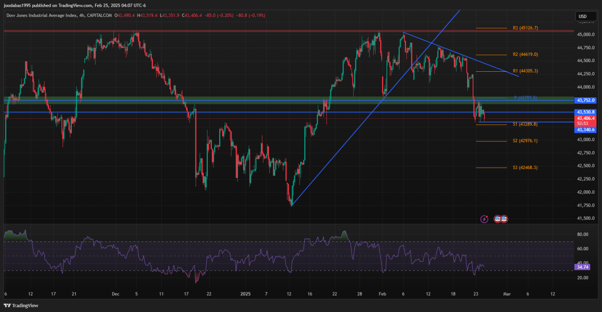
Task: Click the blue 43,340.6 price tag
Action: (586, 130)
